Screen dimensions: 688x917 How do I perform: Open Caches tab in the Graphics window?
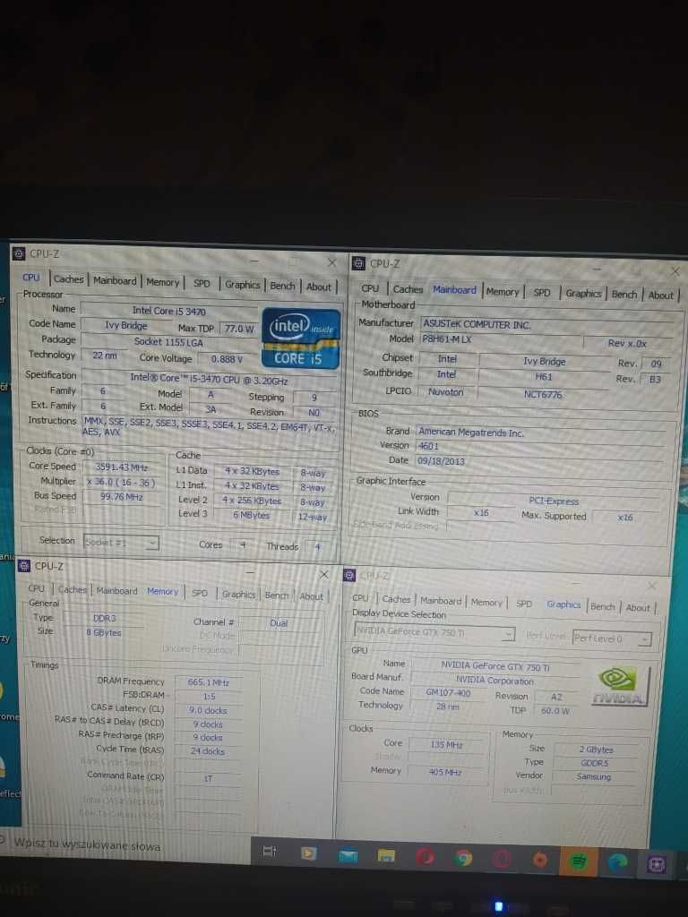click(x=397, y=599)
